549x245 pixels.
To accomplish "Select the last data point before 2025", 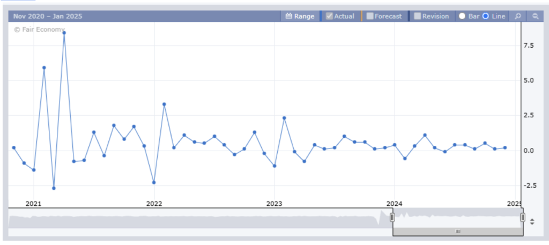I will coord(505,148).
